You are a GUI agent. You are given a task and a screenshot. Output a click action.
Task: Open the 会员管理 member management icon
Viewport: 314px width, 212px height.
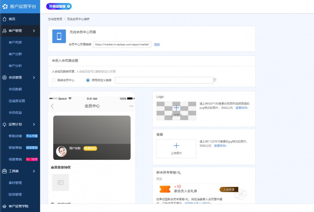[x=4, y=77]
